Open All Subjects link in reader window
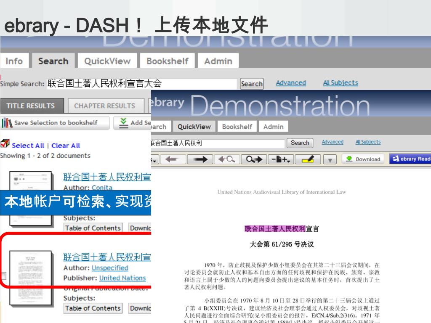Viewport: 431px width, 323px height. click(368, 142)
